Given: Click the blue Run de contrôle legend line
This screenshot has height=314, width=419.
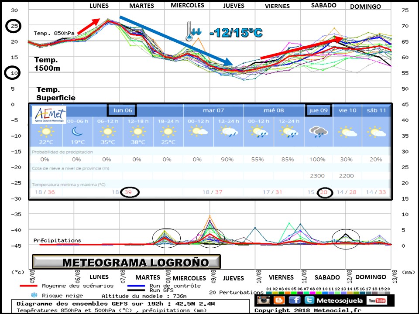Looking at the screenshot, I should (x=136, y=285).
